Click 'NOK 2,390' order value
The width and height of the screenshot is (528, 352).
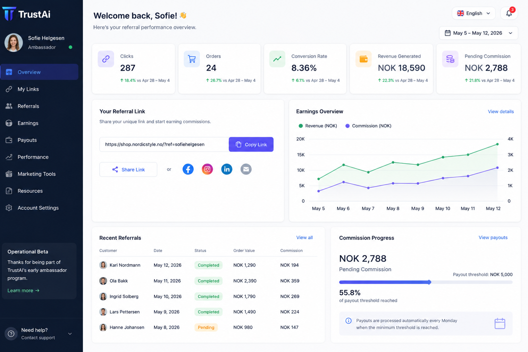point(245,281)
